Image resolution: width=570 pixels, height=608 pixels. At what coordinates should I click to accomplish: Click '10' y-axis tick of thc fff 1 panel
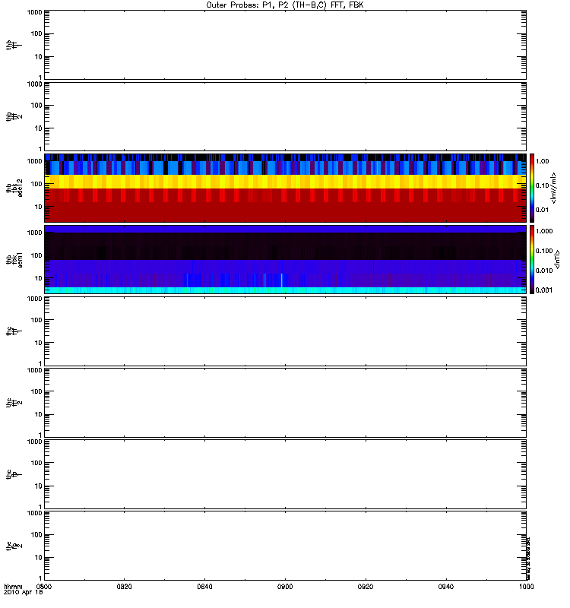(39, 343)
